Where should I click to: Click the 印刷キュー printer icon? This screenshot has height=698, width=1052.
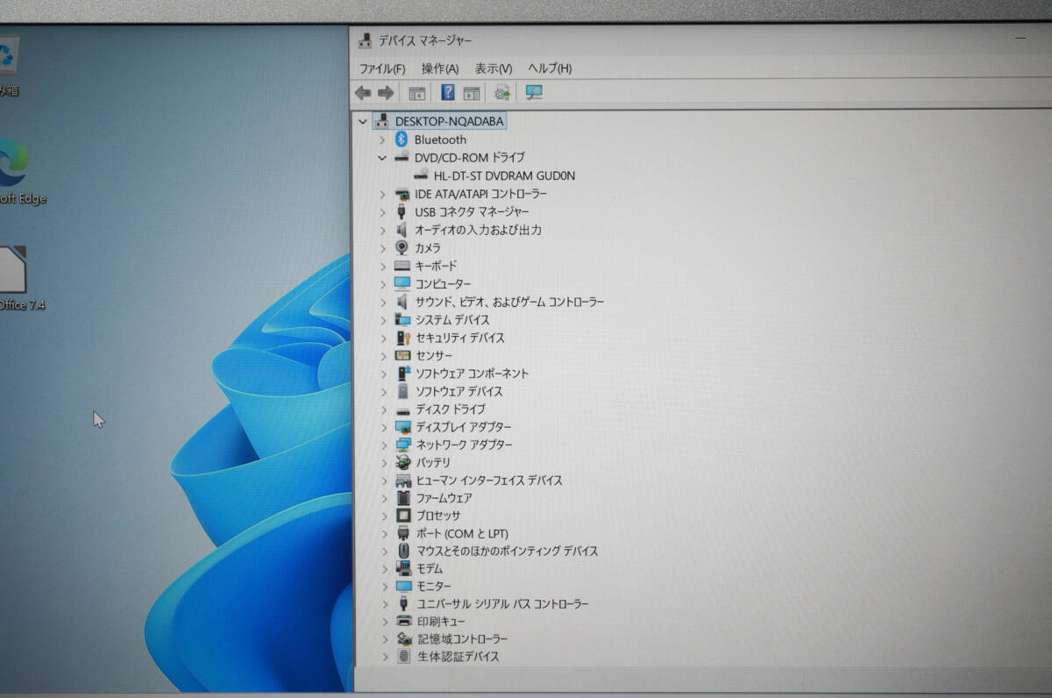coord(403,621)
